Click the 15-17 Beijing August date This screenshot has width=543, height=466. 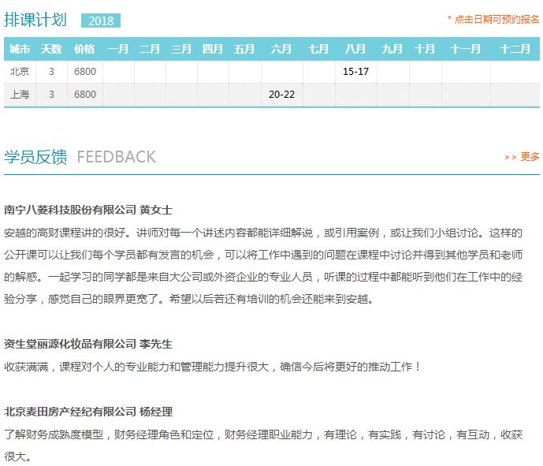(356, 72)
